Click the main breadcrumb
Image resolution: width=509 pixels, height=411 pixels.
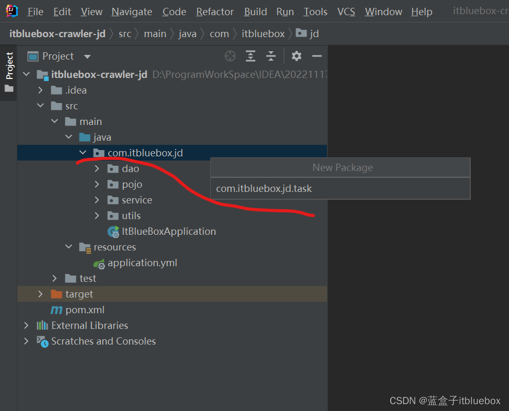click(155, 34)
